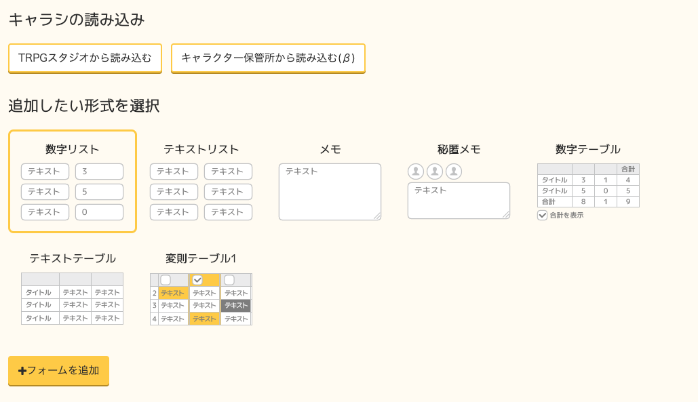Viewport: 698px width, 402px height.
Task: Toggle the 合計を表示 checkbox
Action: 542,215
